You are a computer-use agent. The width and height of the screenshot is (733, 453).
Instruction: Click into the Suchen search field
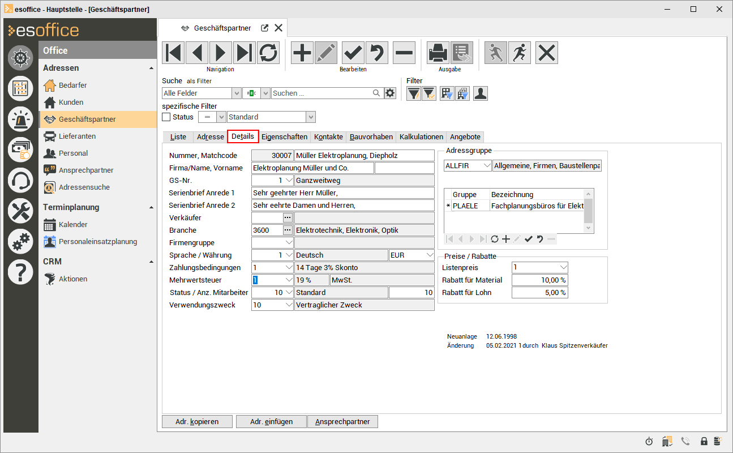[x=322, y=93]
